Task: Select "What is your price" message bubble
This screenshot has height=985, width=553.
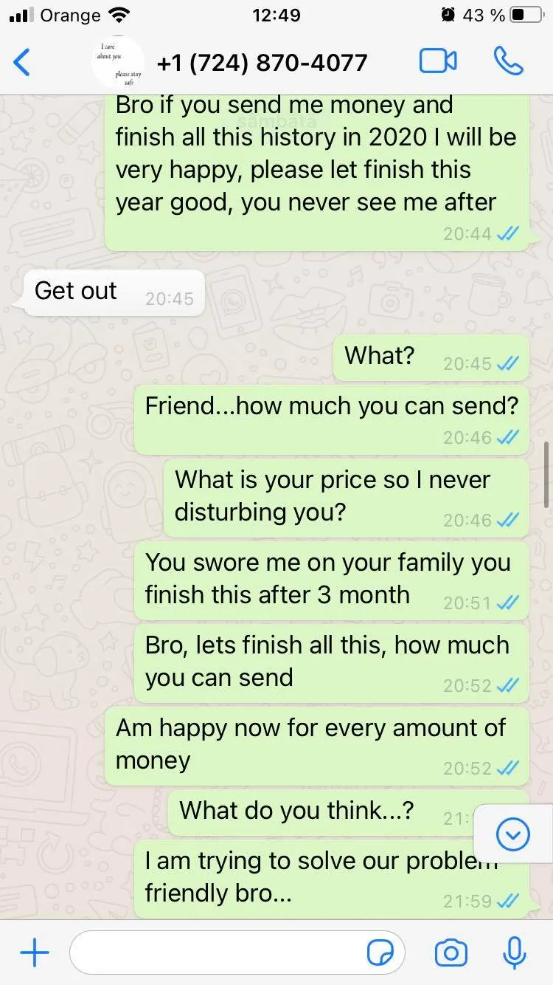Action: [347, 498]
